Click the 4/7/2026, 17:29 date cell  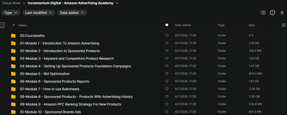[x=186, y=36]
